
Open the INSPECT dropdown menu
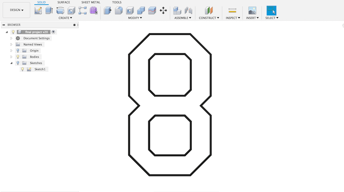point(233,18)
